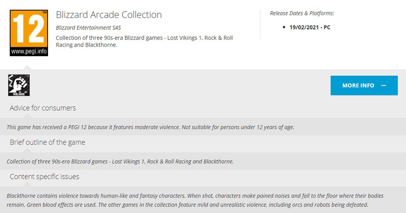Click the www.pegi.info label on rating badge
406x213 pixels.
29,52
